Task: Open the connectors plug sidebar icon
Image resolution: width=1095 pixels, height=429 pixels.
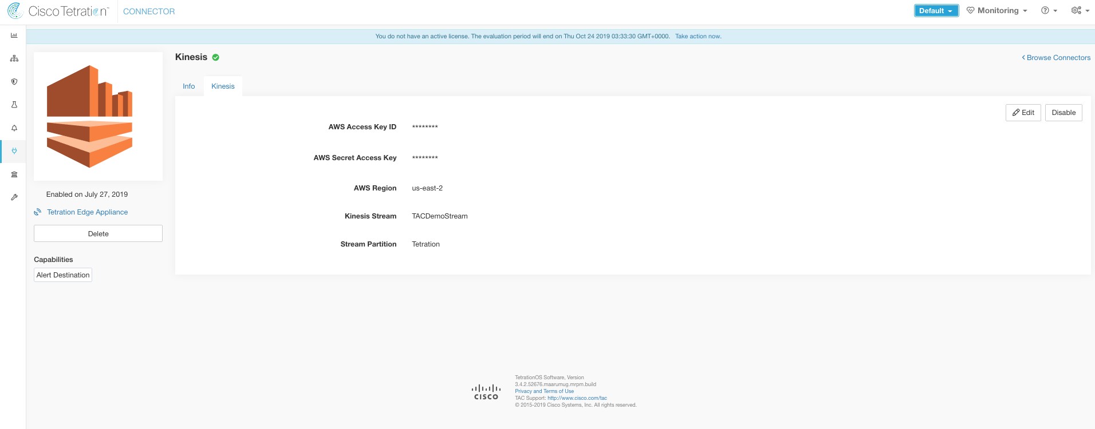Action: (x=14, y=151)
